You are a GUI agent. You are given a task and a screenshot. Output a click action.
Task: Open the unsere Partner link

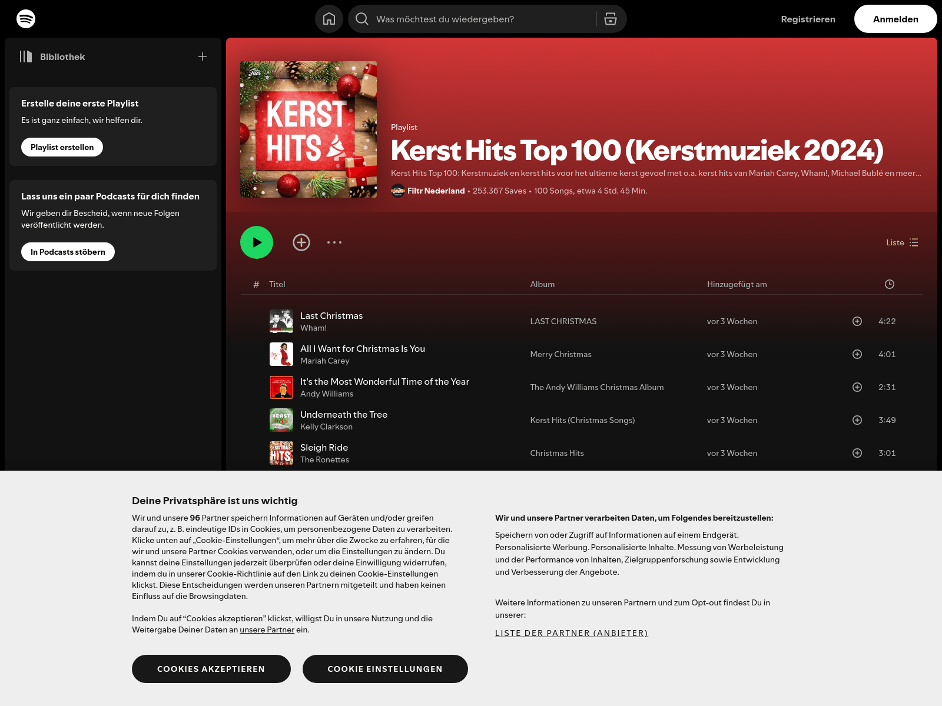coord(267,630)
